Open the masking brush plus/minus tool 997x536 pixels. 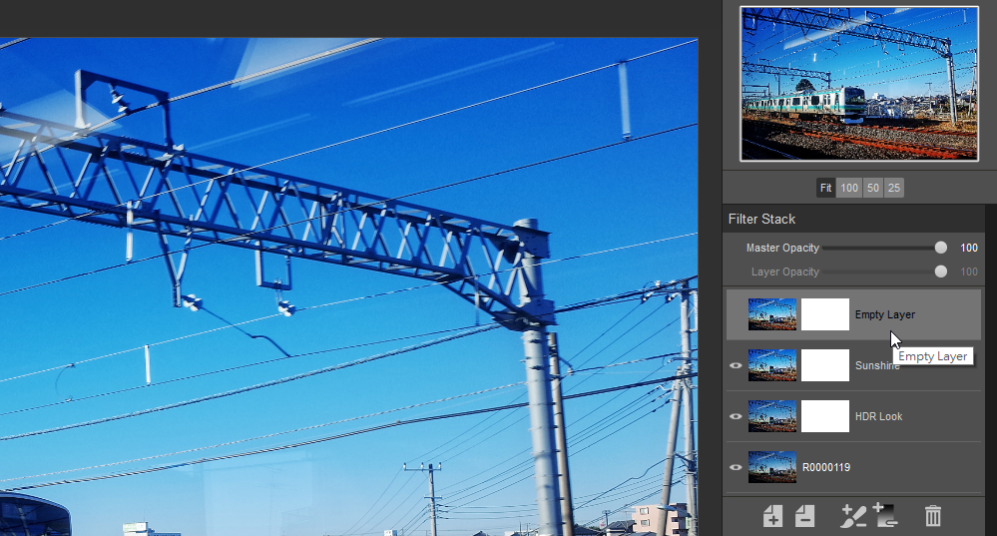(852, 516)
